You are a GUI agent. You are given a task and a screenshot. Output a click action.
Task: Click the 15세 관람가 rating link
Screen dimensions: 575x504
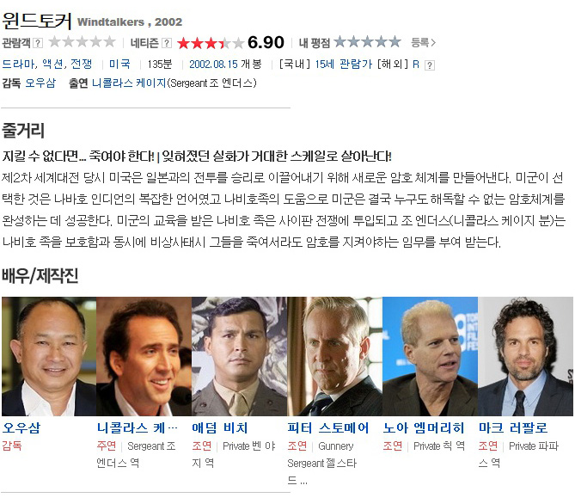[343, 65]
